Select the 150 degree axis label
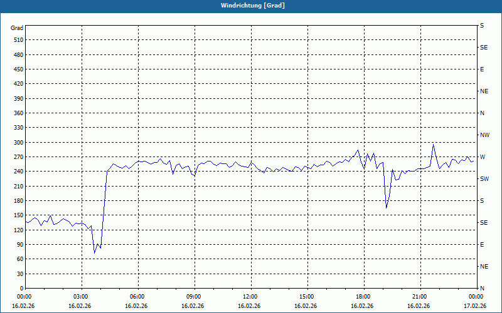This screenshot has height=313, width=502. (x=19, y=215)
